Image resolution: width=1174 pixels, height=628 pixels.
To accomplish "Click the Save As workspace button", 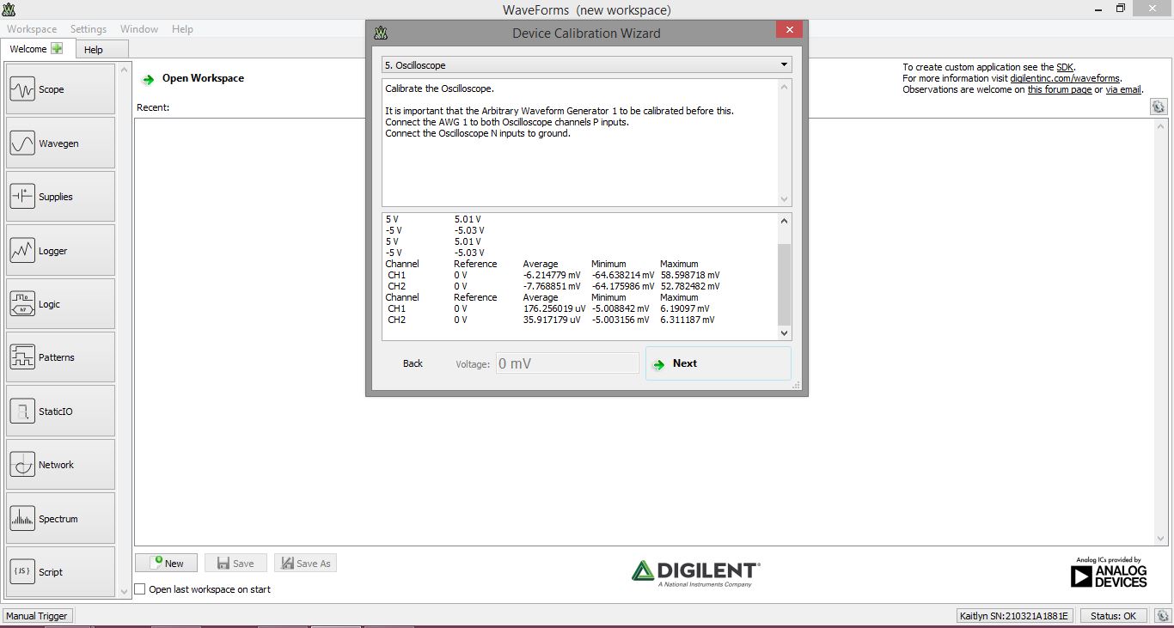I will tap(305, 564).
